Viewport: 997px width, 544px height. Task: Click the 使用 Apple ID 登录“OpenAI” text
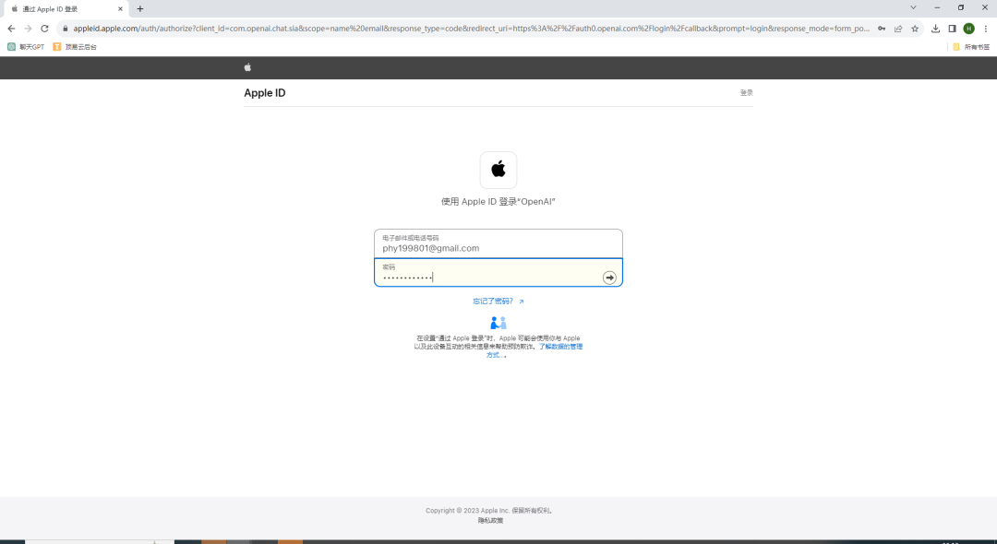(498, 202)
